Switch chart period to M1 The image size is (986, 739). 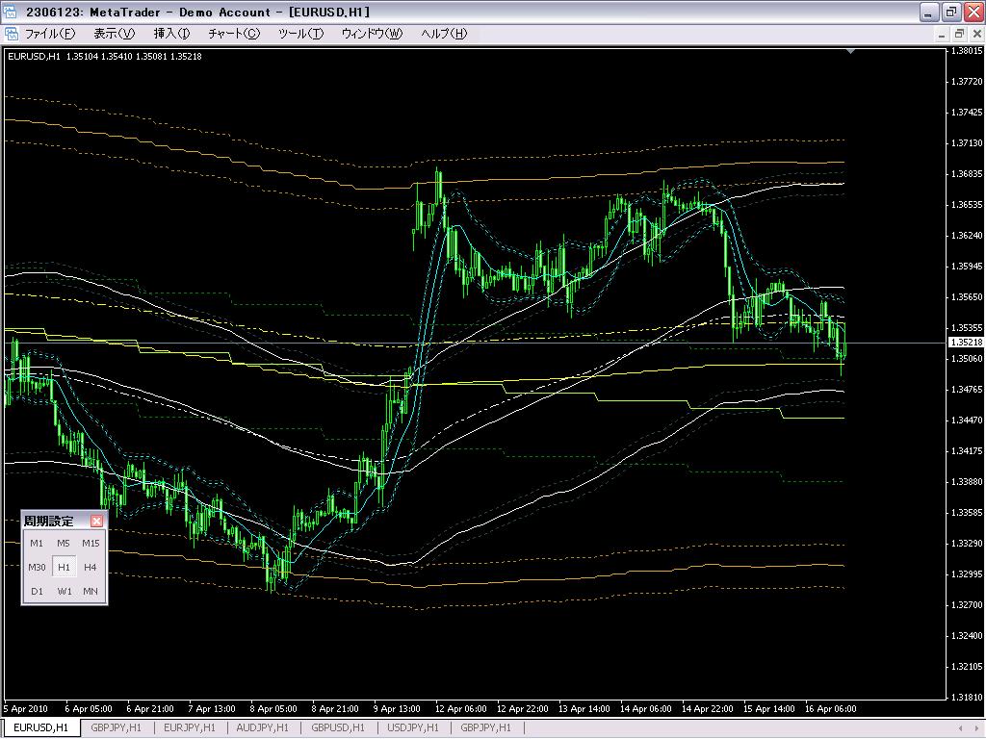(x=37, y=543)
